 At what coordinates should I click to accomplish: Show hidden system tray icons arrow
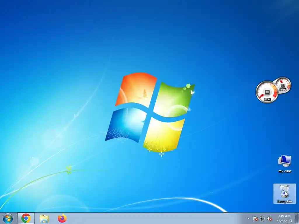click(x=248, y=218)
